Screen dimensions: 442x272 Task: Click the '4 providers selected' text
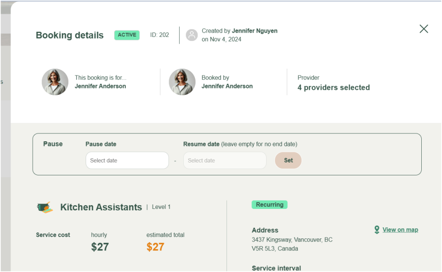[x=333, y=87]
